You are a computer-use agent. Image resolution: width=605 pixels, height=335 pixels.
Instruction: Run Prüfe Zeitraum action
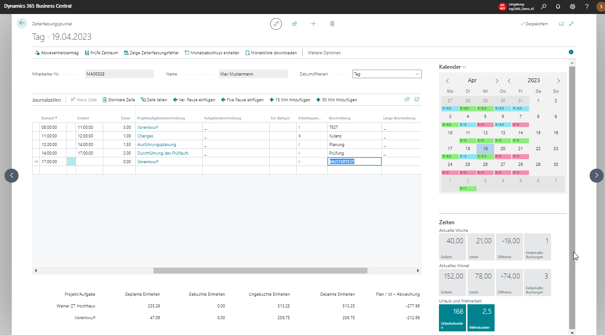tap(101, 53)
